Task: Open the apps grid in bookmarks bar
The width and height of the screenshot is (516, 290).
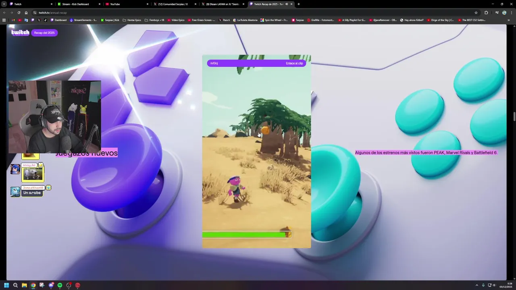Action: (4, 20)
